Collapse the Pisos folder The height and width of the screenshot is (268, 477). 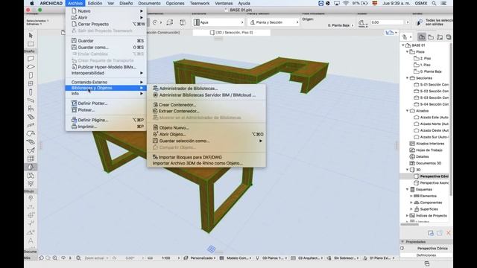(408, 51)
